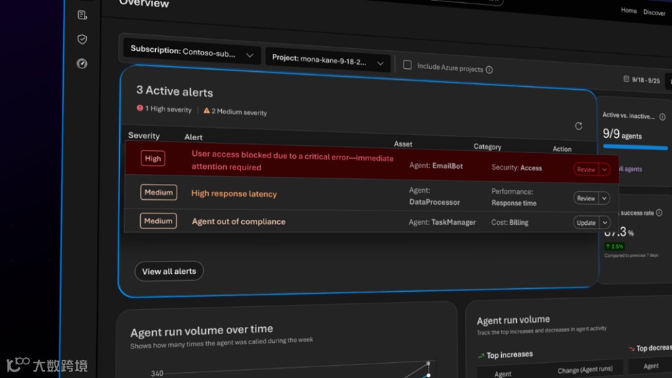Click the Top decreases arrow icon
The height and width of the screenshot is (378, 672).
tap(631, 349)
